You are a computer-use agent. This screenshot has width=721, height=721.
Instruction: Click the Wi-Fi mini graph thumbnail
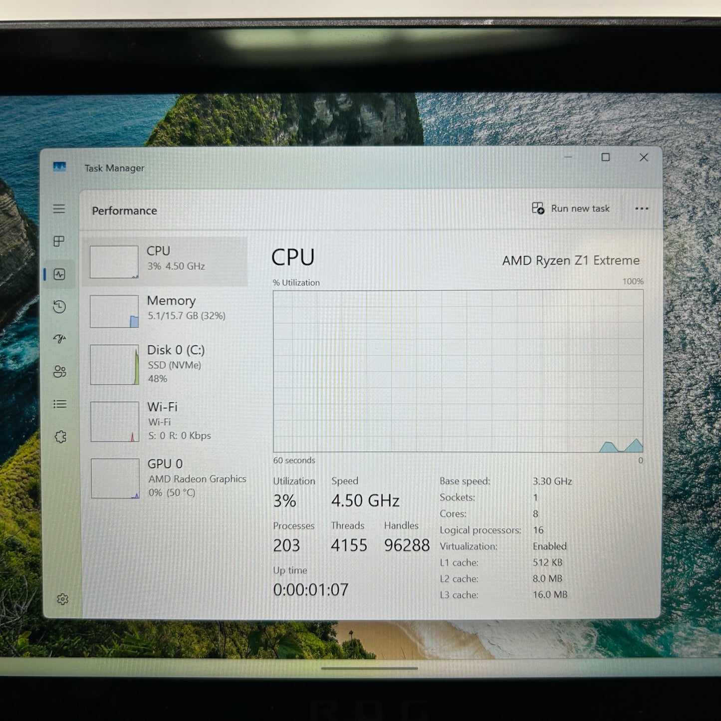tap(115, 422)
